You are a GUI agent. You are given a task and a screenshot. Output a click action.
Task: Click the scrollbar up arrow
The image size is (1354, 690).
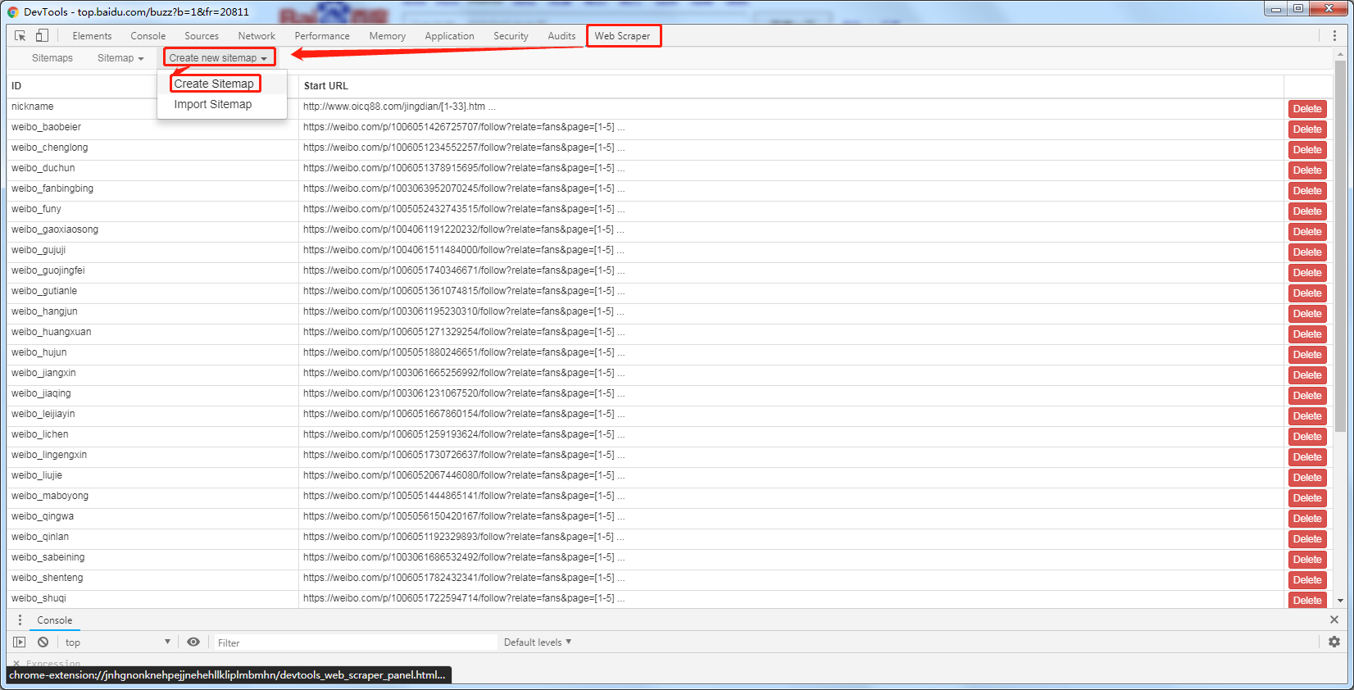[1340, 54]
